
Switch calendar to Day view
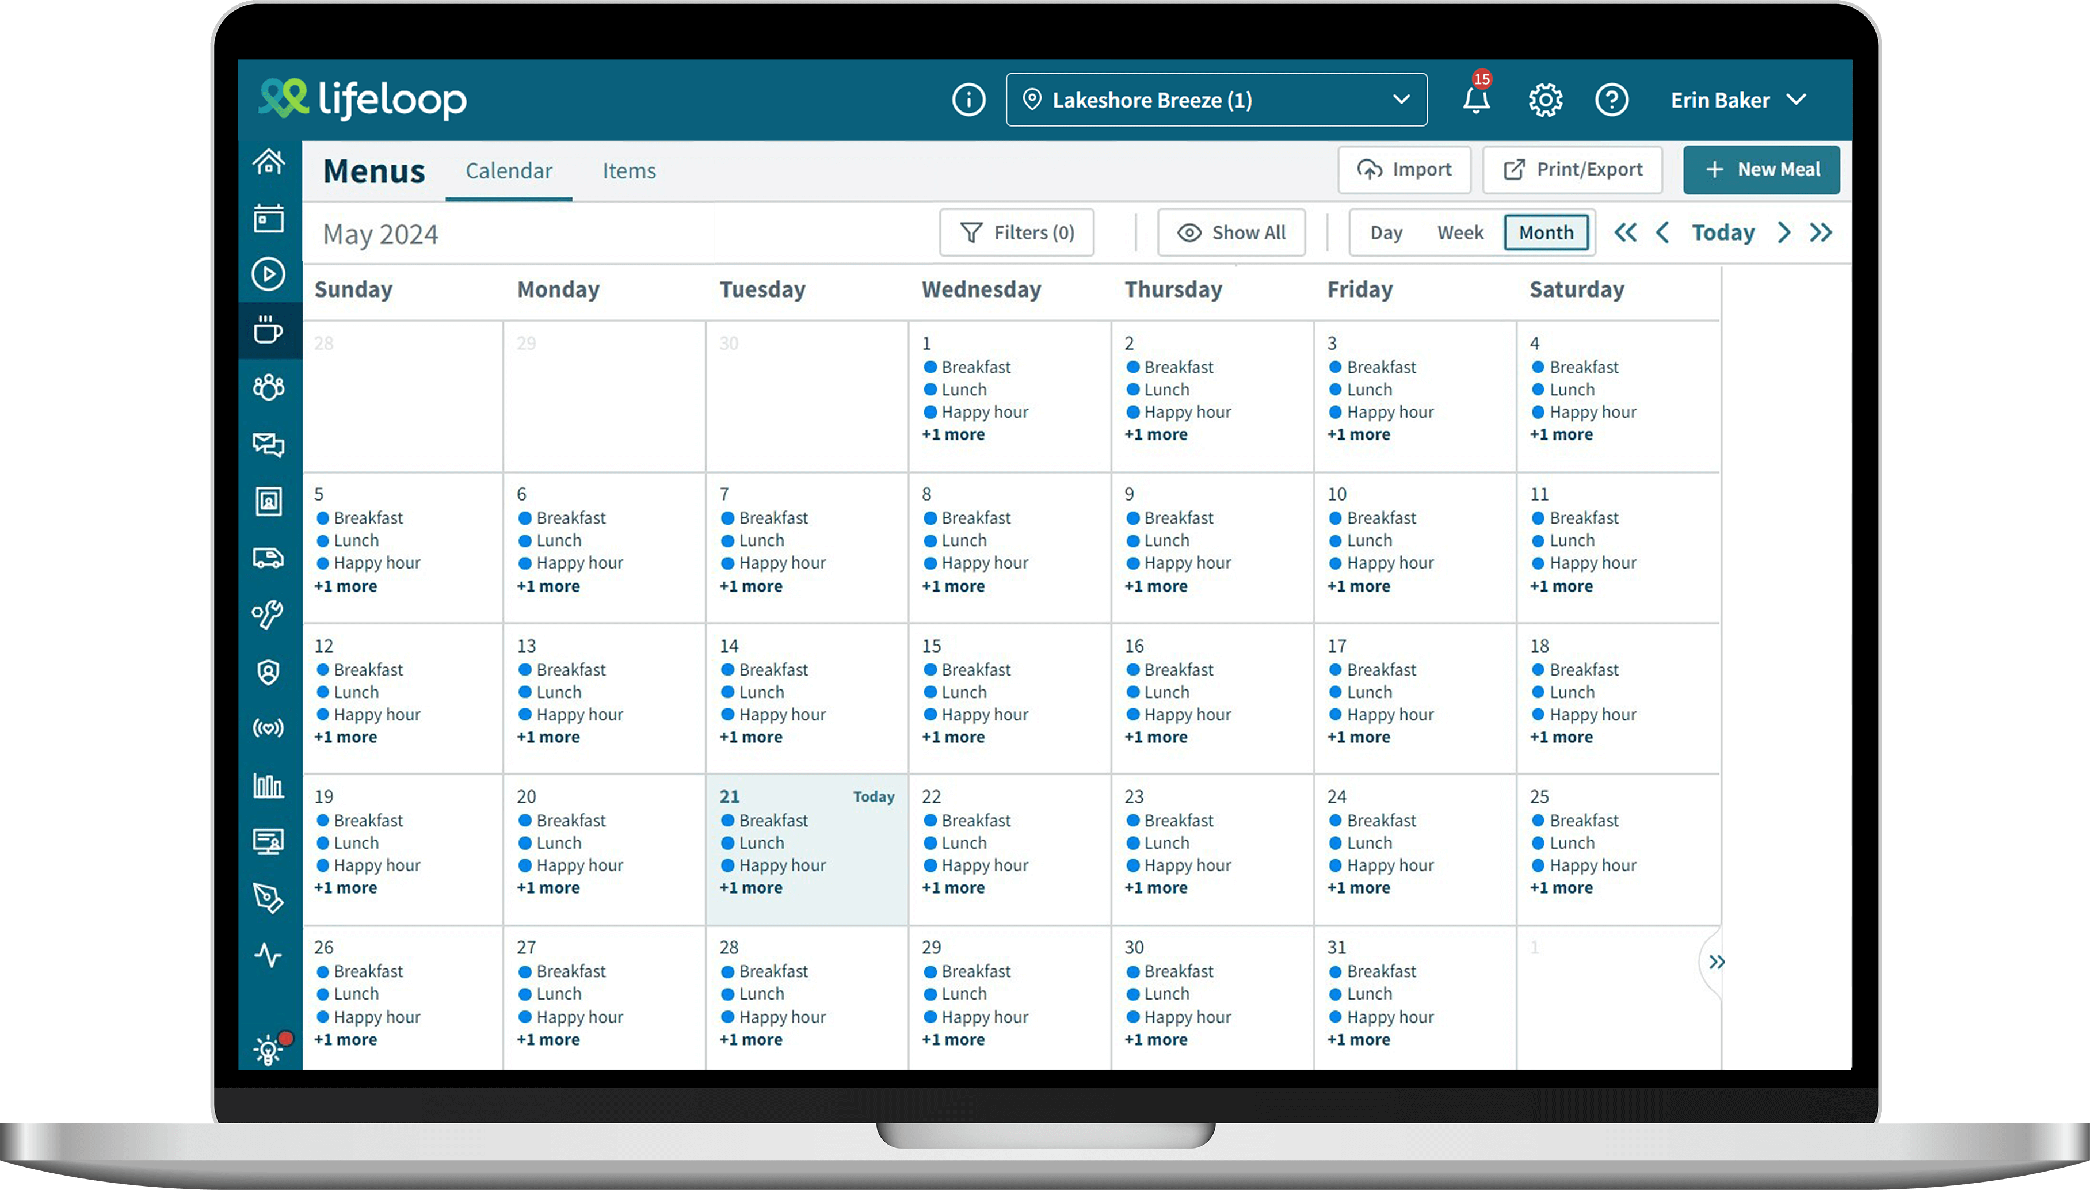[1386, 233]
